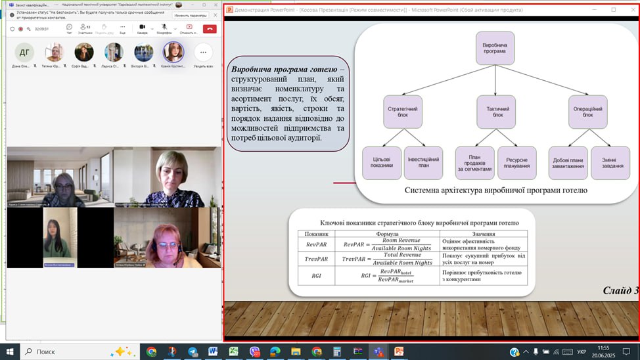640x360 pixels.
Task: Open PowerPoint from the taskbar
Action: point(399,351)
